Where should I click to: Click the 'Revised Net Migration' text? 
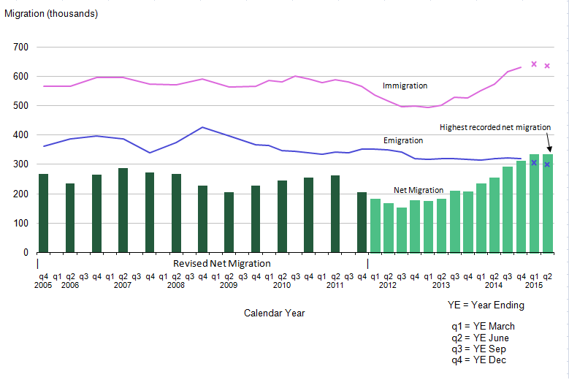click(221, 263)
